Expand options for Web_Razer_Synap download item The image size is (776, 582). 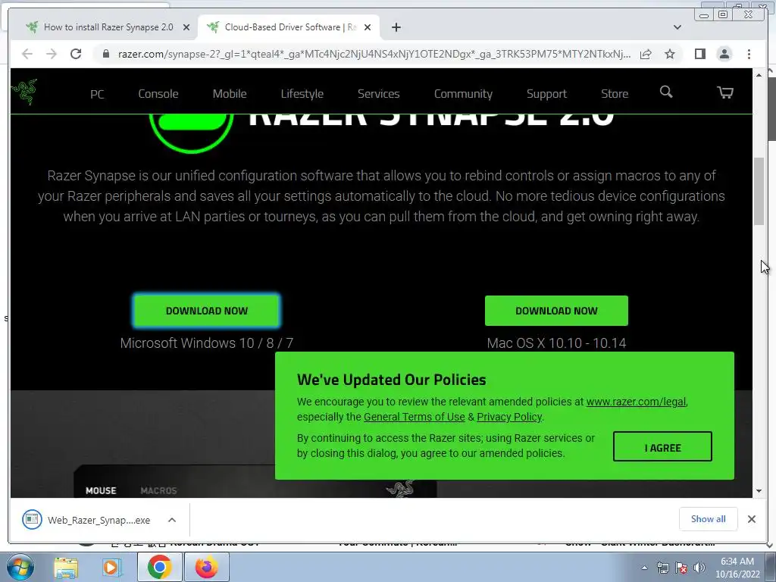pyautogui.click(x=172, y=520)
